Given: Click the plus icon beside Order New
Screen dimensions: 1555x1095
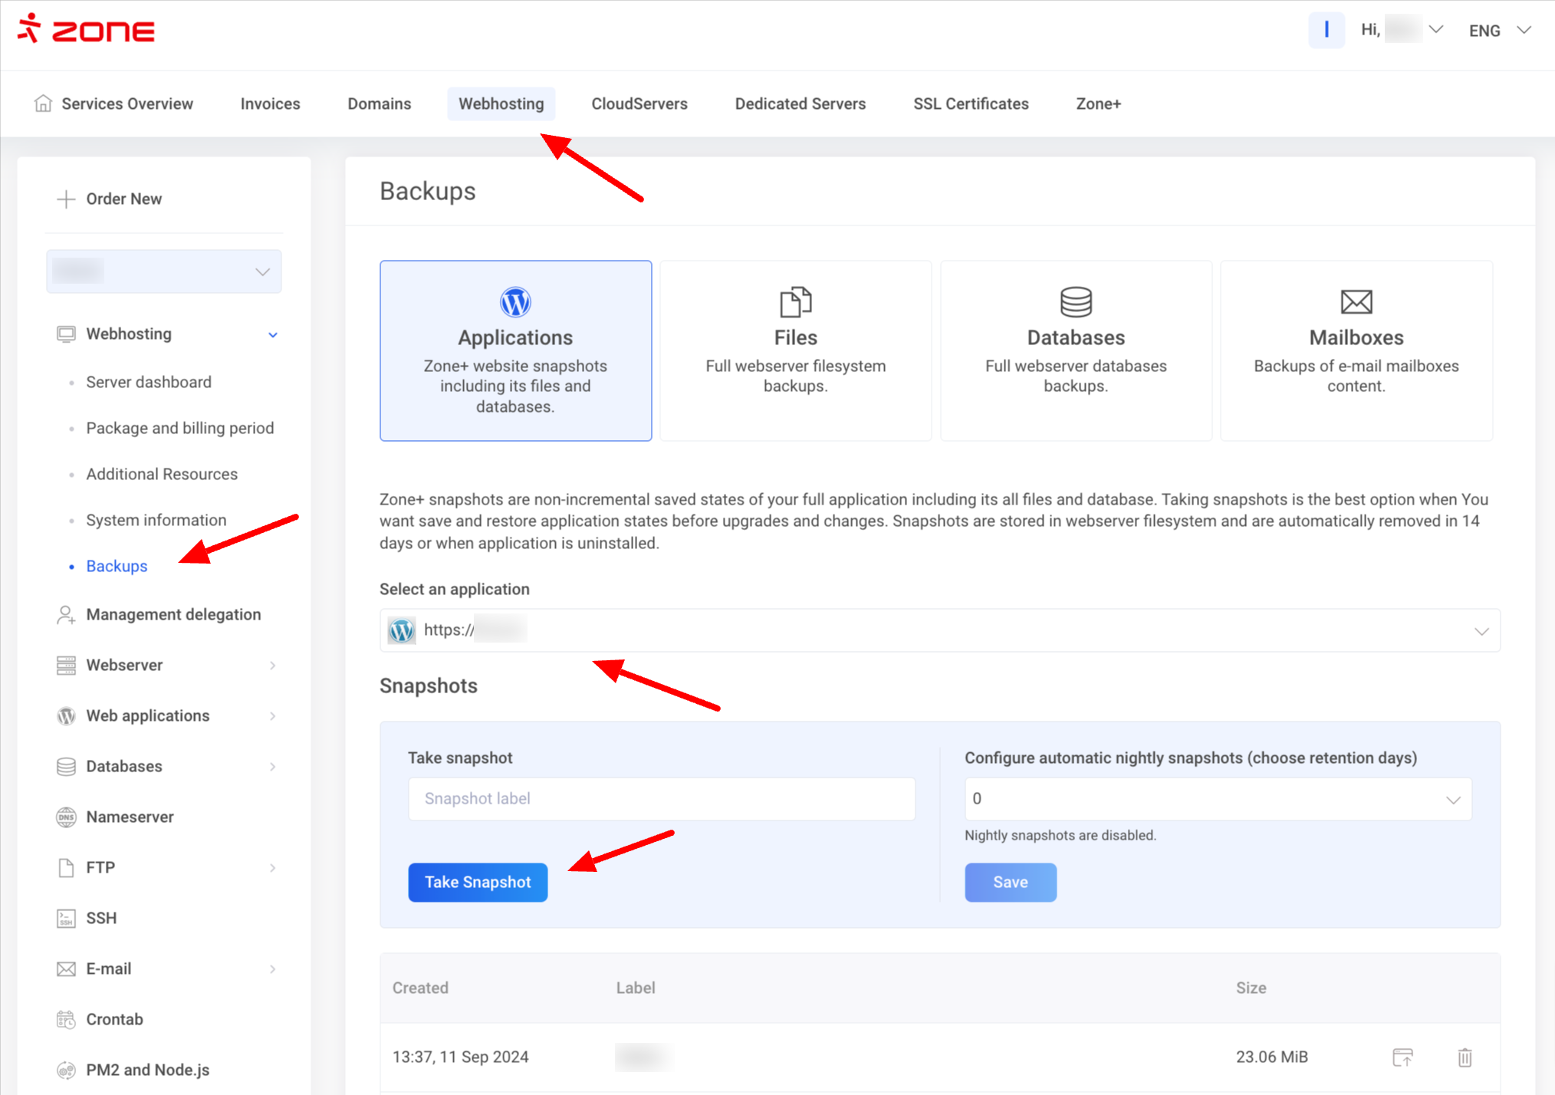Looking at the screenshot, I should pyautogui.click(x=66, y=199).
